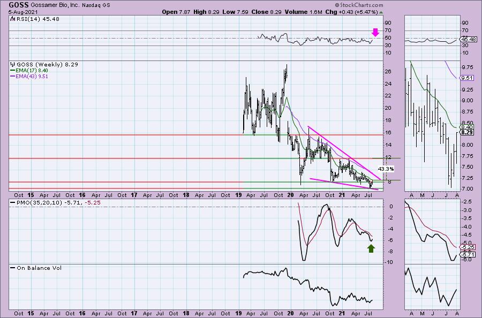Click the Volume 1.6M value
482x318 pixels.
click(304, 12)
